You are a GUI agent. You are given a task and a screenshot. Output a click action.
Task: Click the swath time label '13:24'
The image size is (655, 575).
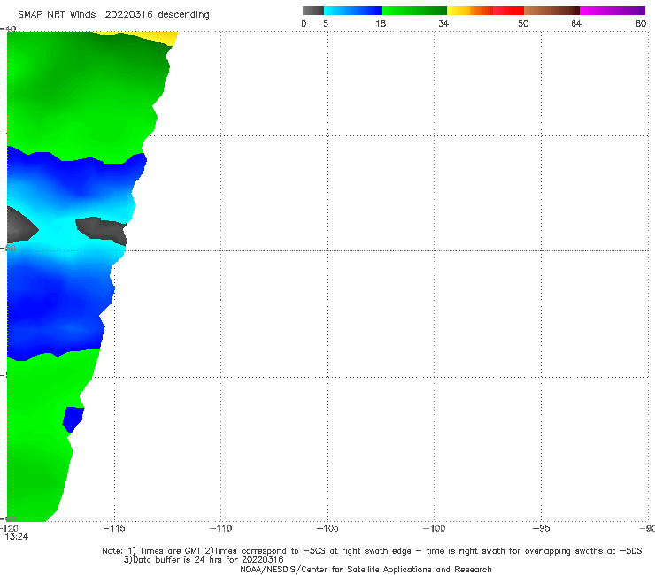click(x=16, y=537)
